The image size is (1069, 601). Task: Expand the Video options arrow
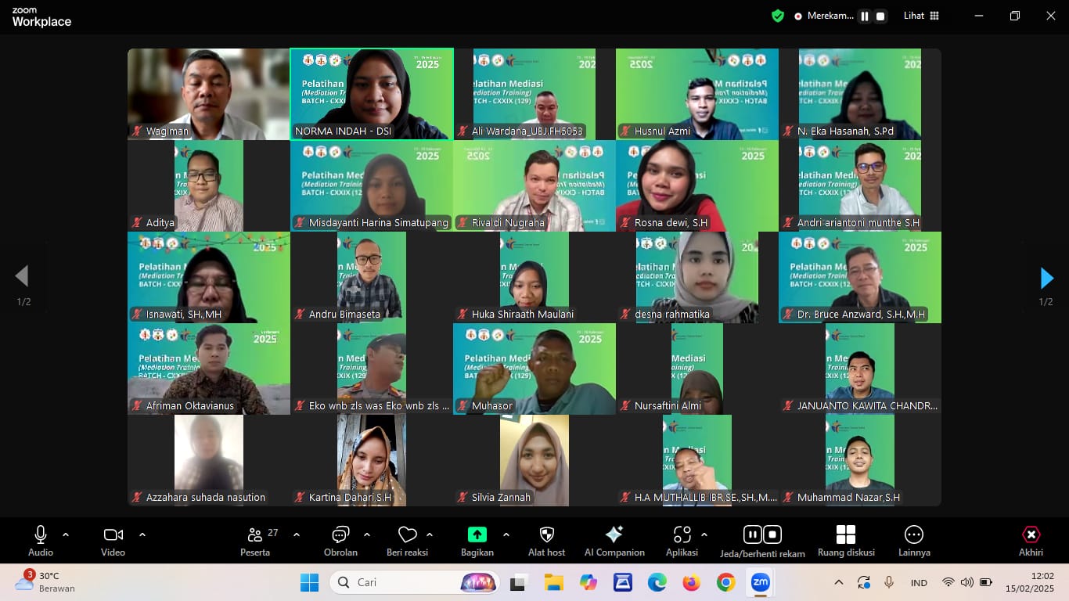142,534
